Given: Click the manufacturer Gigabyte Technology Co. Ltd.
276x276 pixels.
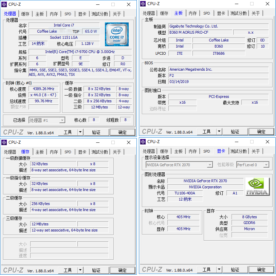Looking at the screenshot, I should tap(218, 26).
